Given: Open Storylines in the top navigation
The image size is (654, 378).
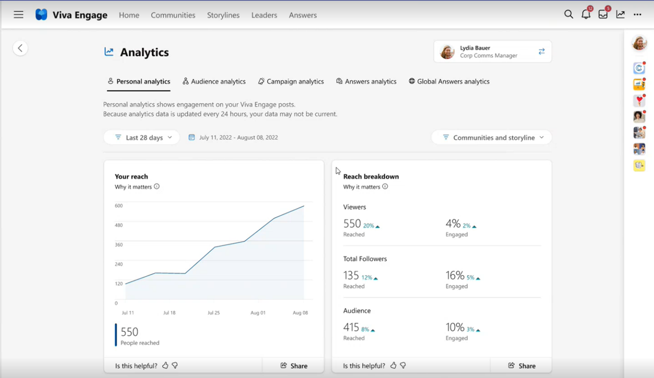Looking at the screenshot, I should (223, 15).
